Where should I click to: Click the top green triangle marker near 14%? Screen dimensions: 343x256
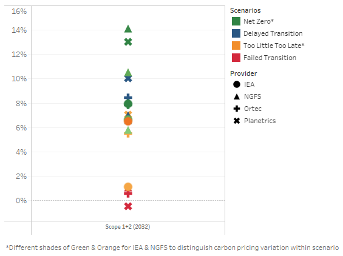[128, 29]
